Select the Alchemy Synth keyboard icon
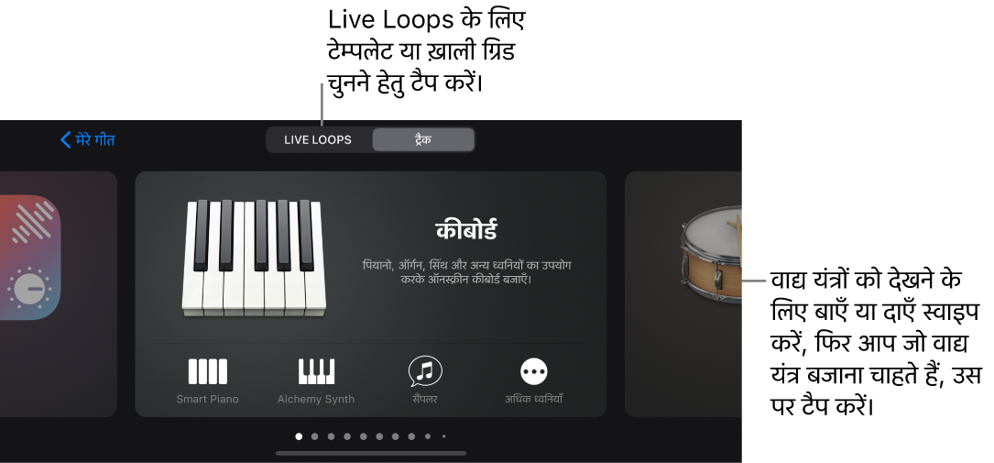The height and width of the screenshot is (463, 994). [316, 371]
